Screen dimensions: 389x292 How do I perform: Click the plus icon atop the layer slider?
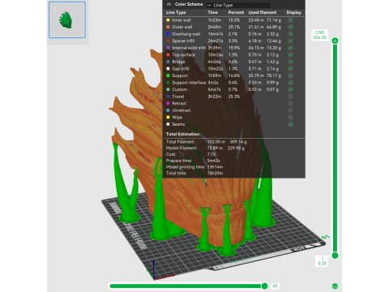coord(335,41)
